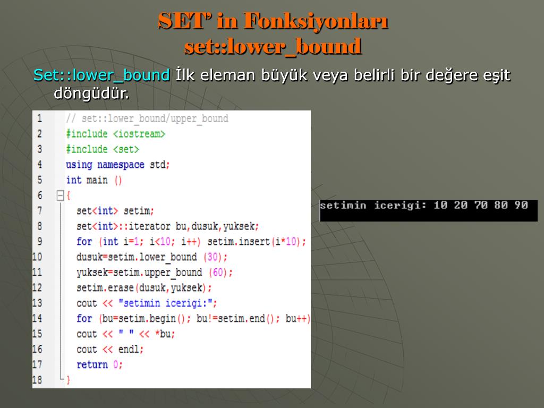Click the subtitle 'set::lower_bound' in orange

point(273,47)
